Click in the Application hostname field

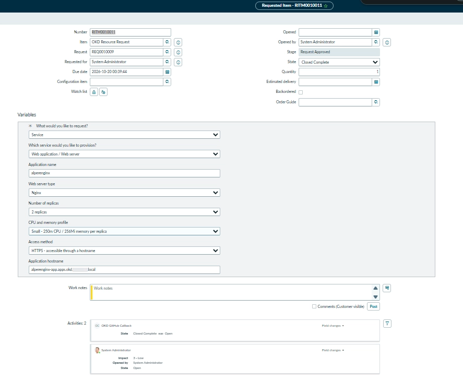coord(124,270)
